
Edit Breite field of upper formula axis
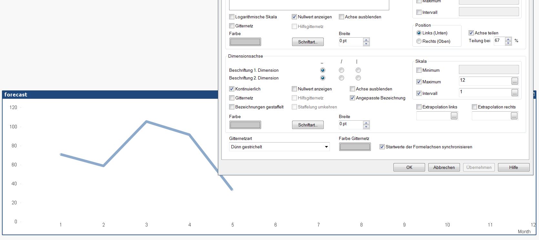(x=351, y=42)
